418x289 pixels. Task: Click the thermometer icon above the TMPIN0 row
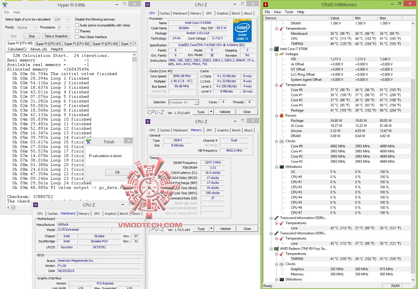click(x=282, y=254)
